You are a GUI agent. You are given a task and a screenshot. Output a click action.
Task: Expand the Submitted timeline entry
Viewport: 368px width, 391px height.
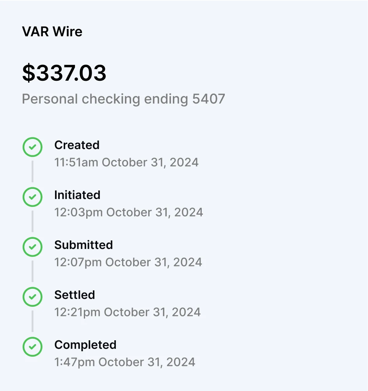(84, 245)
